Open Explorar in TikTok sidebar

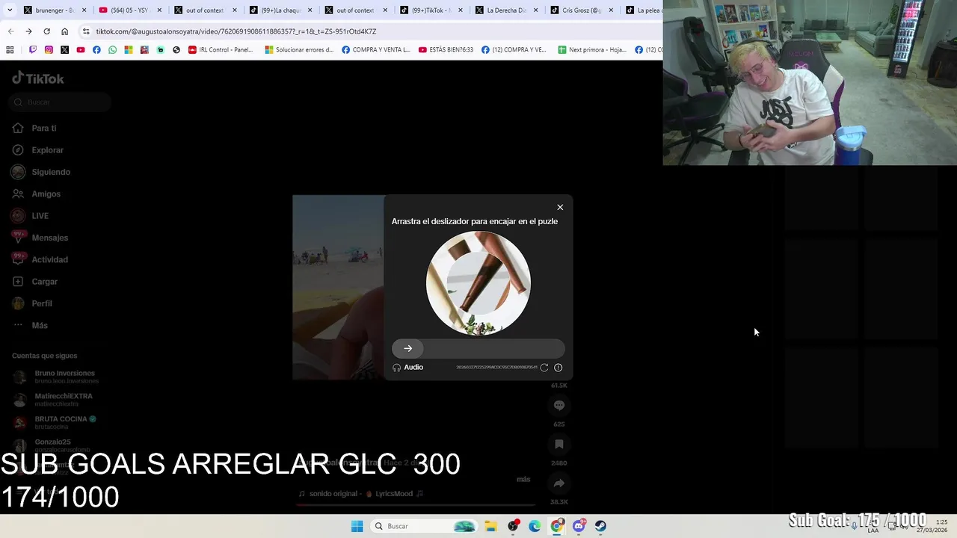point(38,150)
